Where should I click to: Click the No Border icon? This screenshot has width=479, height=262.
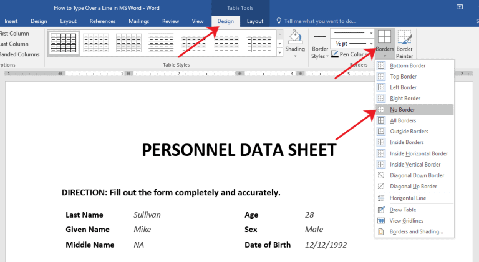click(381, 109)
